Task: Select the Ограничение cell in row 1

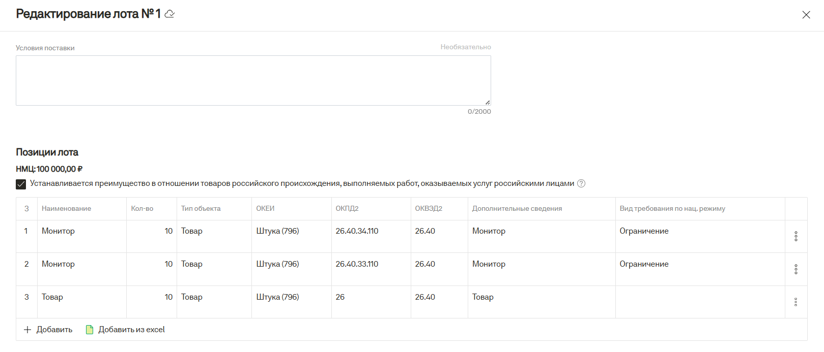Action: coord(644,231)
